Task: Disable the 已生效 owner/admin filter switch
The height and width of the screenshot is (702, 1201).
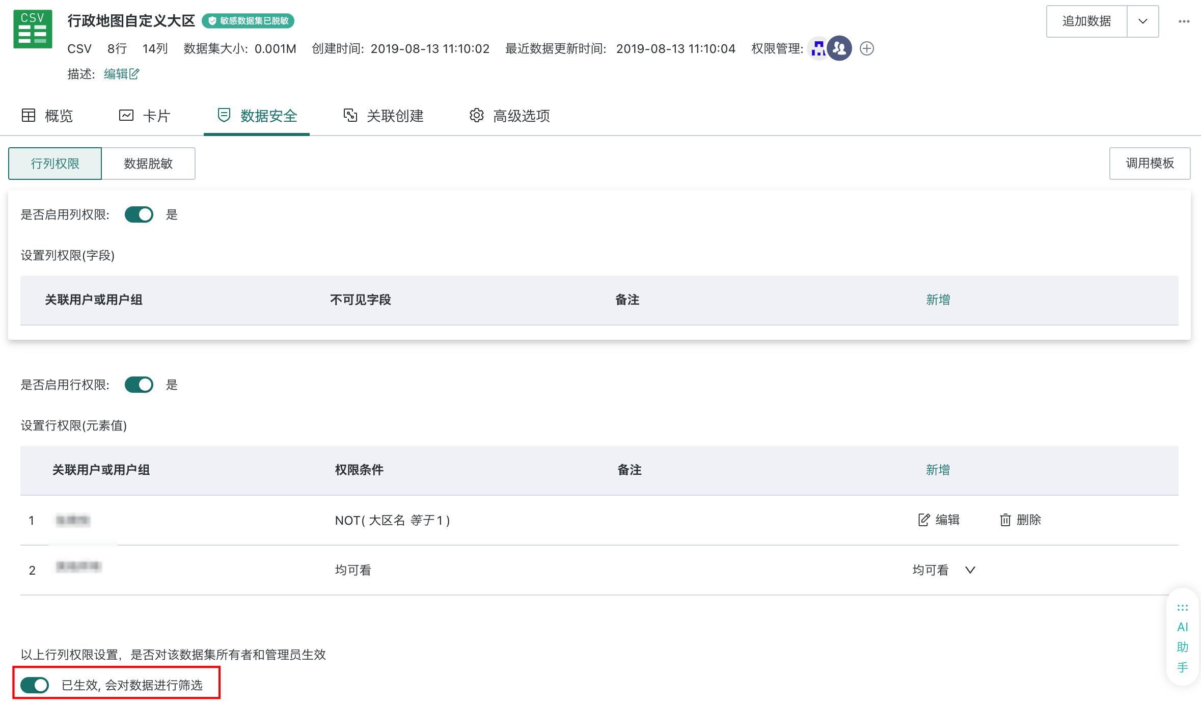Action: 35,685
